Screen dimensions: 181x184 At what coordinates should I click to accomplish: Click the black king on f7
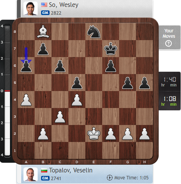pos(111,49)
